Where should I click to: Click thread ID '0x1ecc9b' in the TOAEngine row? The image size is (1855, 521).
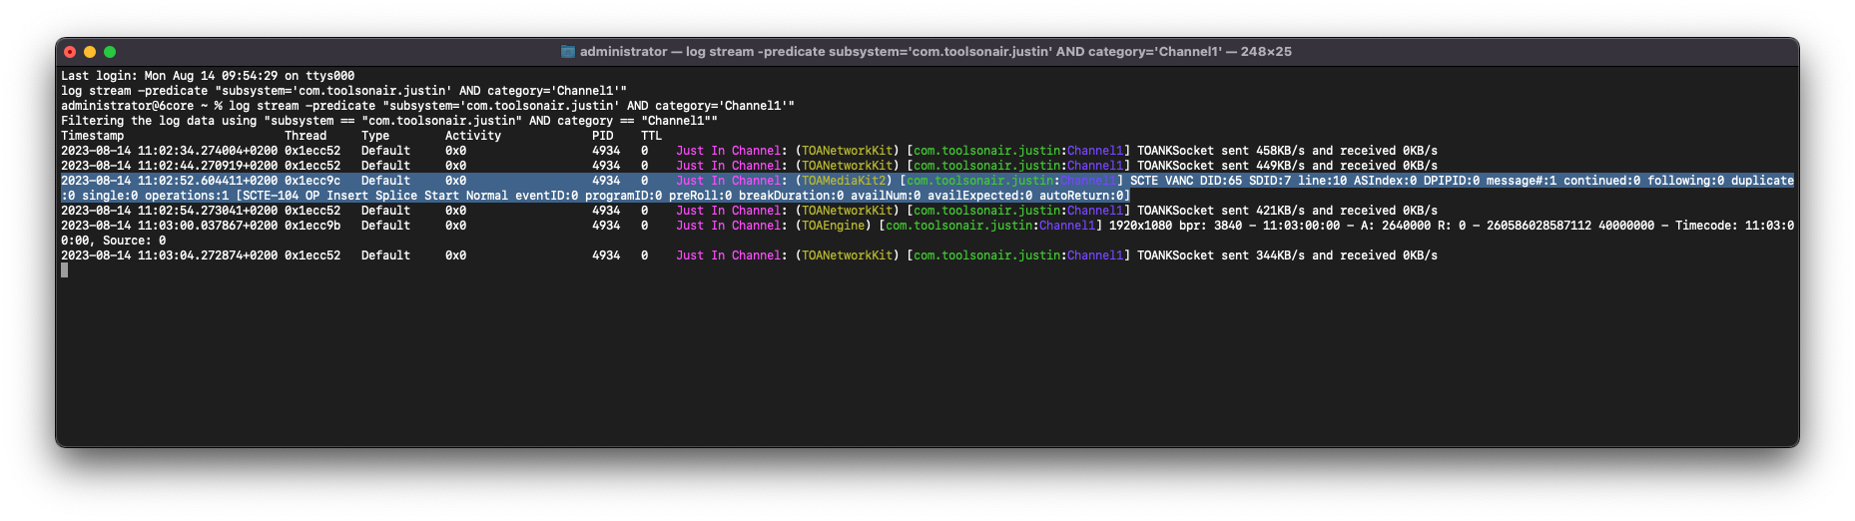tap(312, 226)
